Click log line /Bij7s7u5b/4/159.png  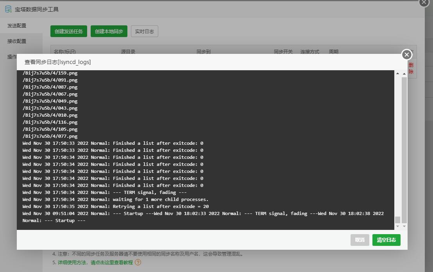pos(50,73)
